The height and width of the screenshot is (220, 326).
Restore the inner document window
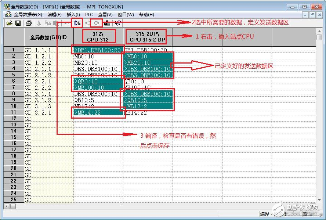(x=312, y=15)
